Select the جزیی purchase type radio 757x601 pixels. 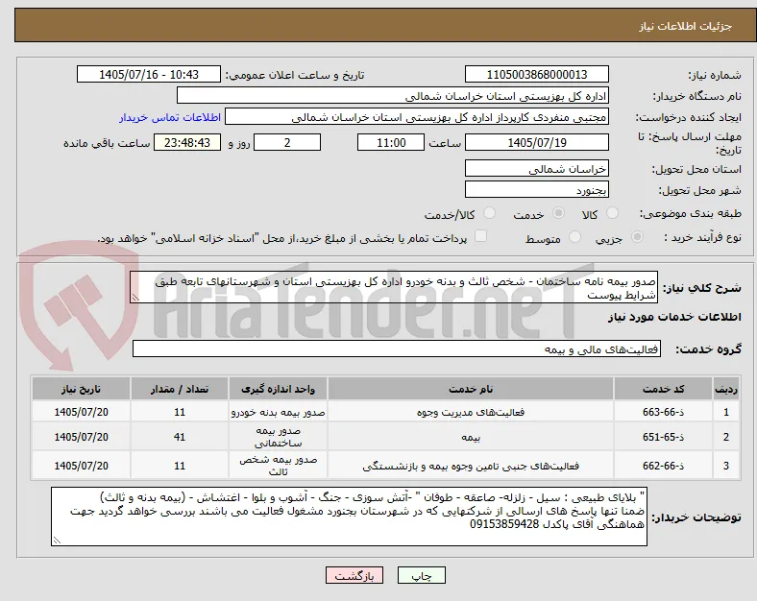coord(637,237)
